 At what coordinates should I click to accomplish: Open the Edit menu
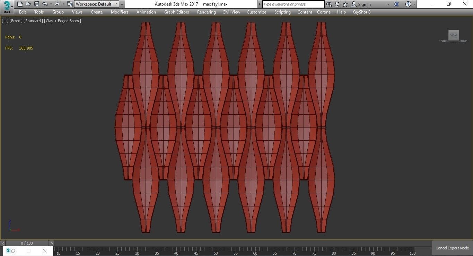(x=23, y=12)
